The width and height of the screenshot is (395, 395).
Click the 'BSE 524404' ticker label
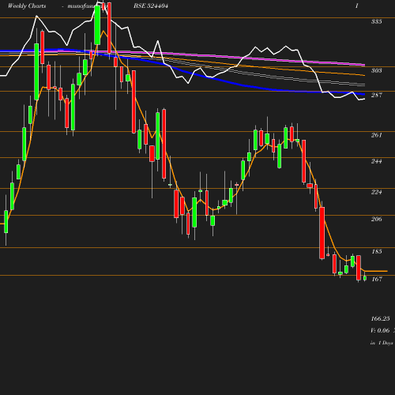click(151, 6)
